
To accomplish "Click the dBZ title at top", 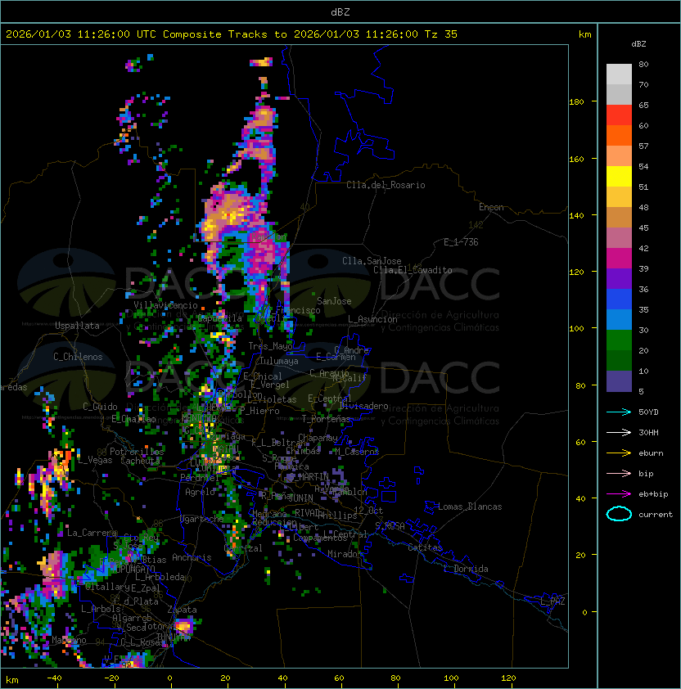I will (340, 12).
